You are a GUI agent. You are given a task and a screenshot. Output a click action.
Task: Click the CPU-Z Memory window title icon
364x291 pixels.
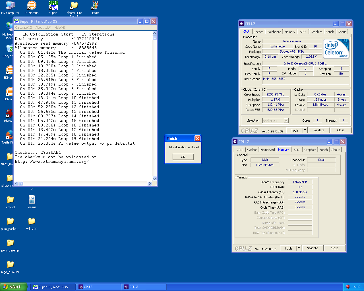click(235, 142)
